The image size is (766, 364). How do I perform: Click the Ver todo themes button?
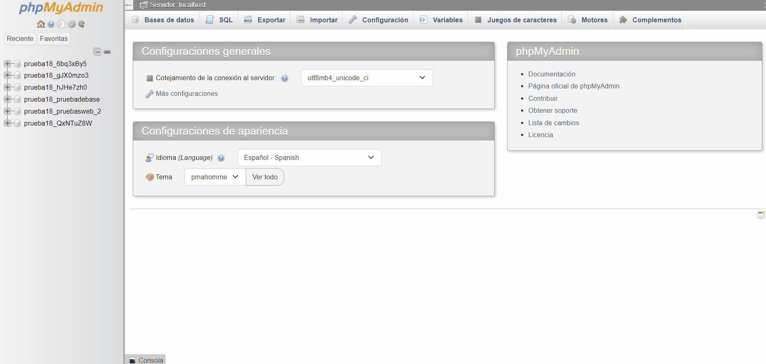[x=265, y=177]
